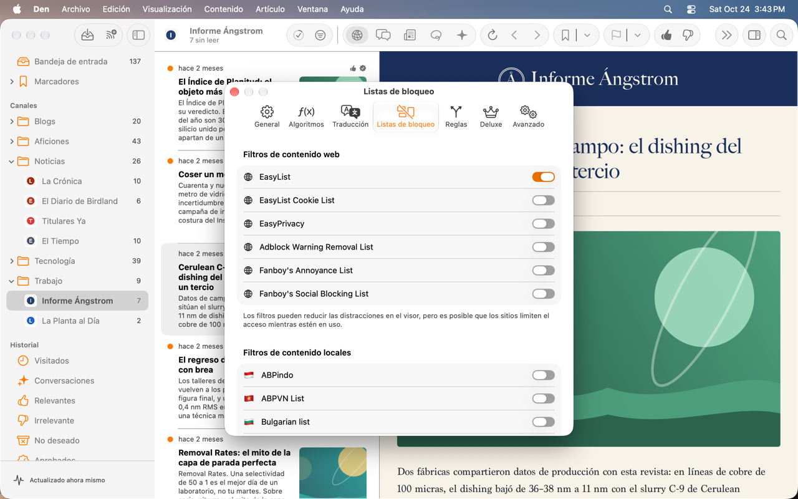Select El Diario de Birdland feed
The width and height of the screenshot is (798, 499).
pyautogui.click(x=77, y=201)
